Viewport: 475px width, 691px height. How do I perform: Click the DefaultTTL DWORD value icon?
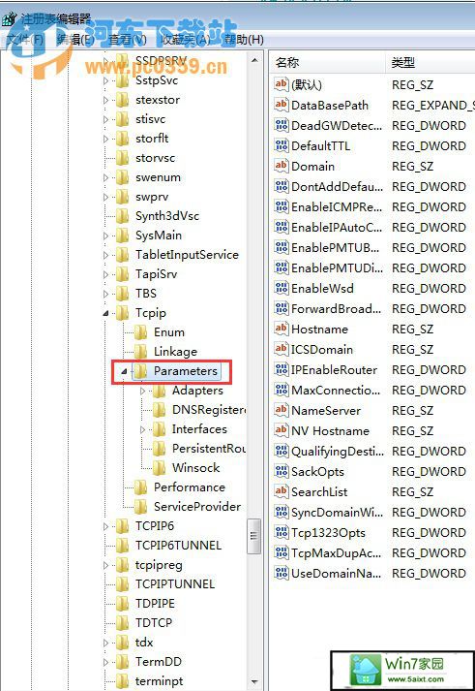[x=282, y=145]
